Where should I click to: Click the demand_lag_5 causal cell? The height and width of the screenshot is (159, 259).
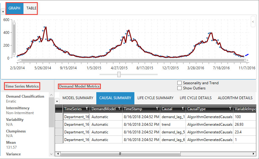pos(173,132)
